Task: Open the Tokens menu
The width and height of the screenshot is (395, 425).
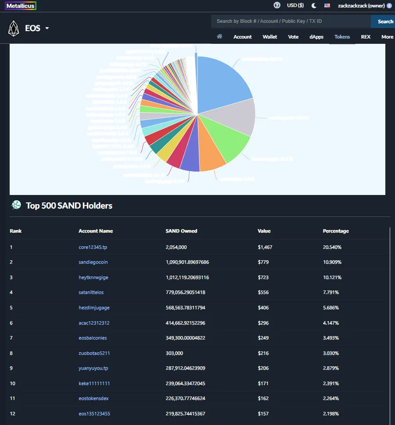Action: [342, 37]
